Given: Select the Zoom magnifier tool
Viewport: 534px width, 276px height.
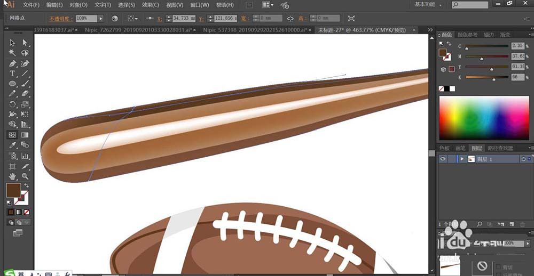Looking at the screenshot, I should (x=25, y=176).
